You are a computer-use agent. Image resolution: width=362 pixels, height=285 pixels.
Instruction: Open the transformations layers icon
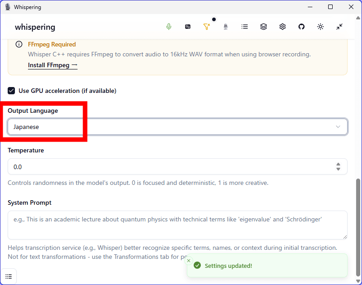[x=264, y=27]
